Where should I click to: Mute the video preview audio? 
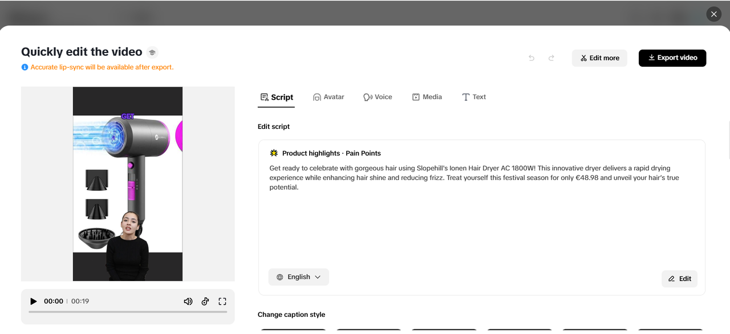click(x=188, y=301)
